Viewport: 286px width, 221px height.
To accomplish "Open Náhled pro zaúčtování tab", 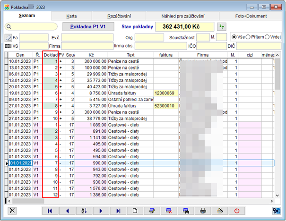I will pyautogui.click(x=183, y=16).
